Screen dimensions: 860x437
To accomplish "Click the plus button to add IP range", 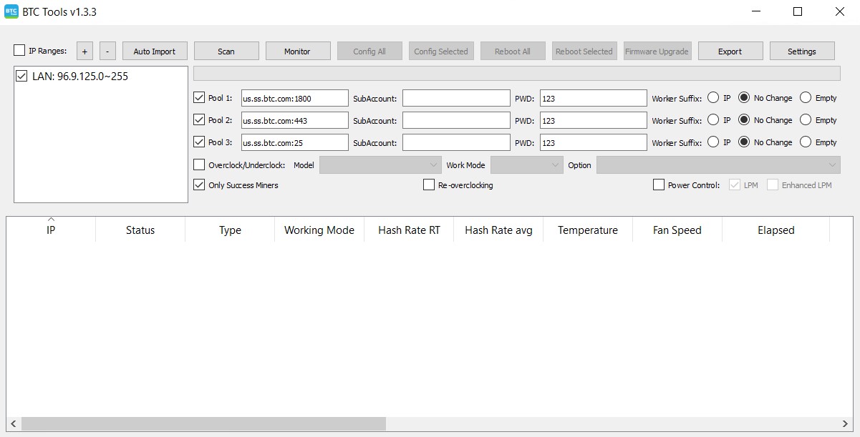I will 84,51.
